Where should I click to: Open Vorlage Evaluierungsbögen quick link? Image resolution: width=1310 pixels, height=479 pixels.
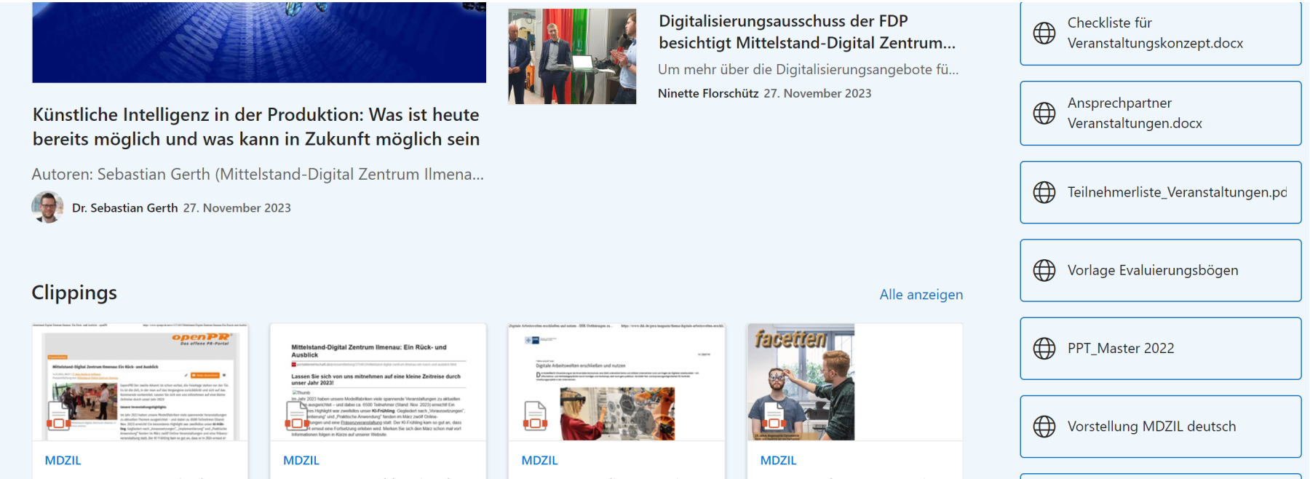[1161, 270]
